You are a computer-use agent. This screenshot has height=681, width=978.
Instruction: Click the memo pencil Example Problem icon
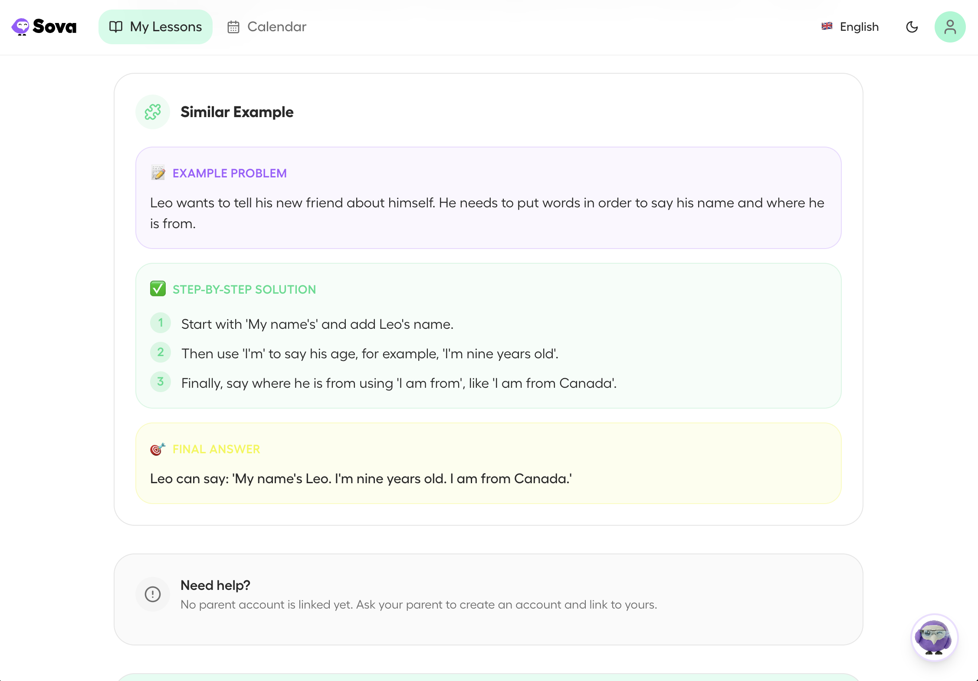click(158, 173)
